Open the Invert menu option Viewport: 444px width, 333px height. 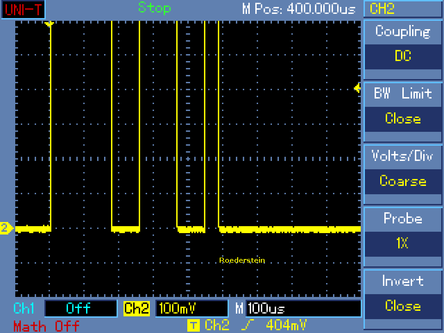click(x=403, y=281)
